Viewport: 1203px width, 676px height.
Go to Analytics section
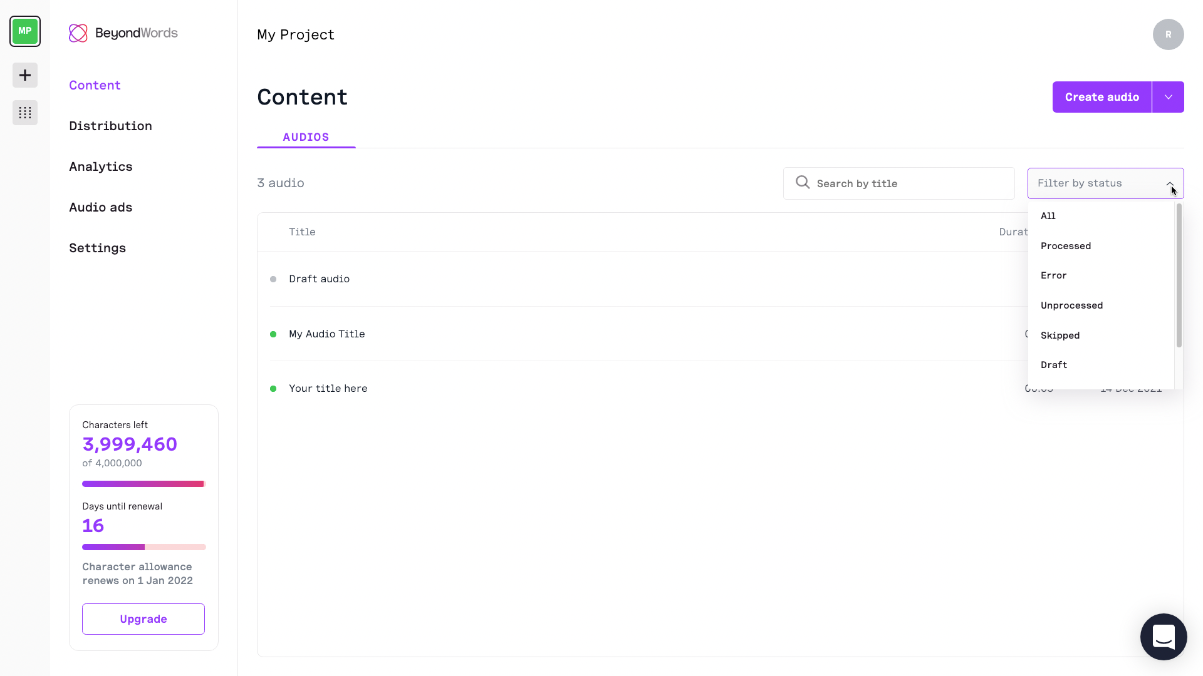pyautogui.click(x=101, y=166)
